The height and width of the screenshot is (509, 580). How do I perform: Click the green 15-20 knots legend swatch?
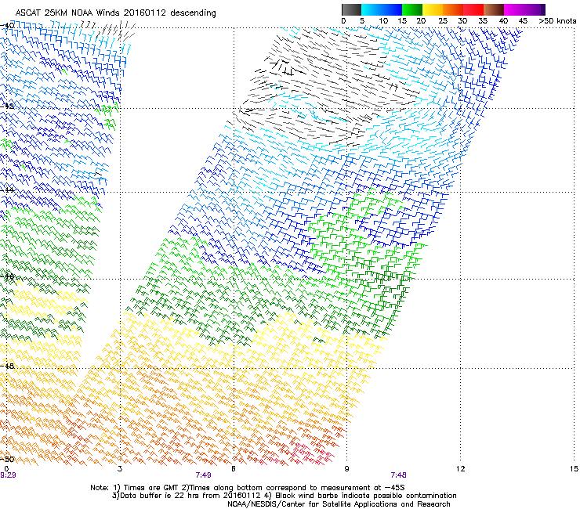click(x=412, y=9)
